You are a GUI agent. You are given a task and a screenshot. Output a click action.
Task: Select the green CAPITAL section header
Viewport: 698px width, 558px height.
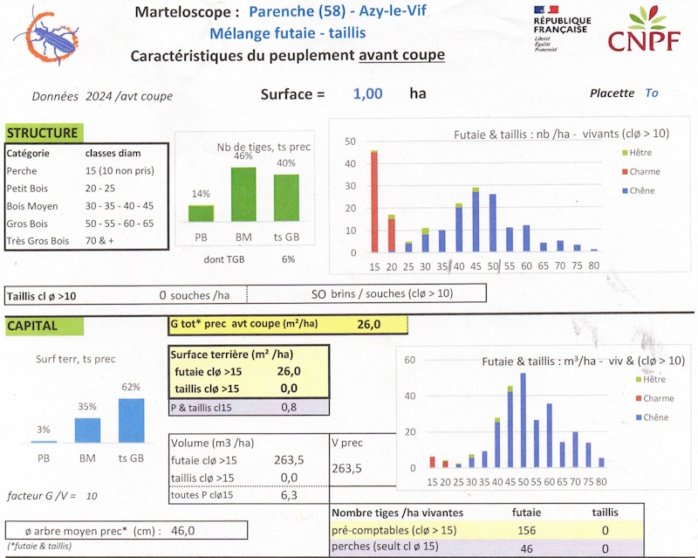(44, 326)
